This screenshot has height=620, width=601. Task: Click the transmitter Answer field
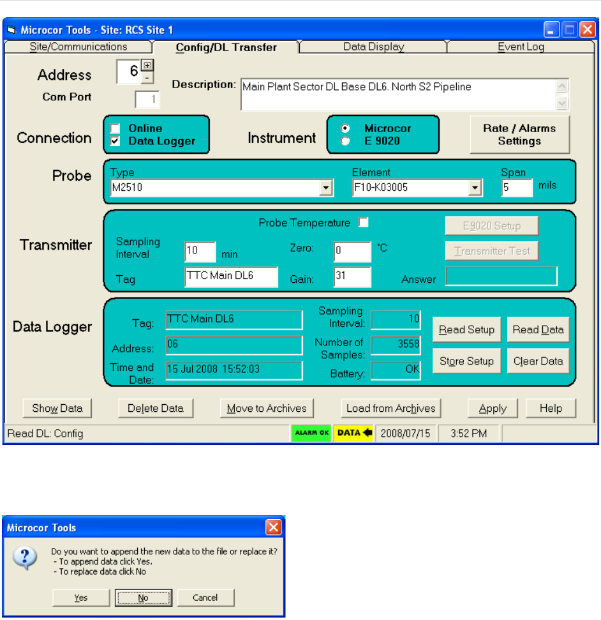[x=501, y=276]
